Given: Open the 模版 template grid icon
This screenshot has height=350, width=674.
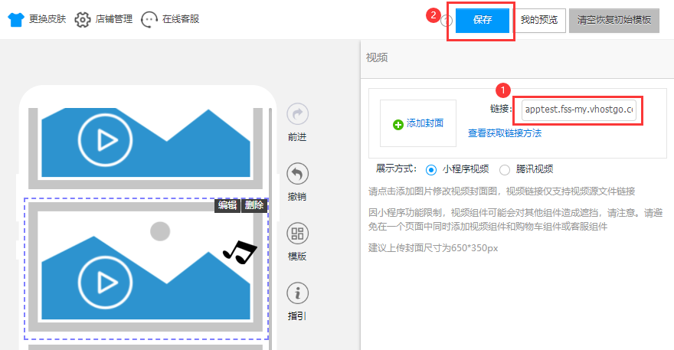Looking at the screenshot, I should coord(297,234).
